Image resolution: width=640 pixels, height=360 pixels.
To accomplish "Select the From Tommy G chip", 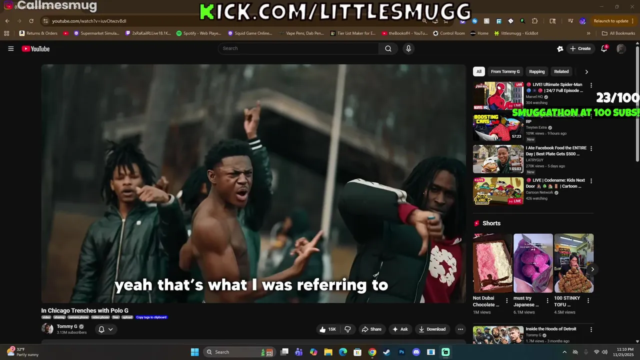I will 505,71.
